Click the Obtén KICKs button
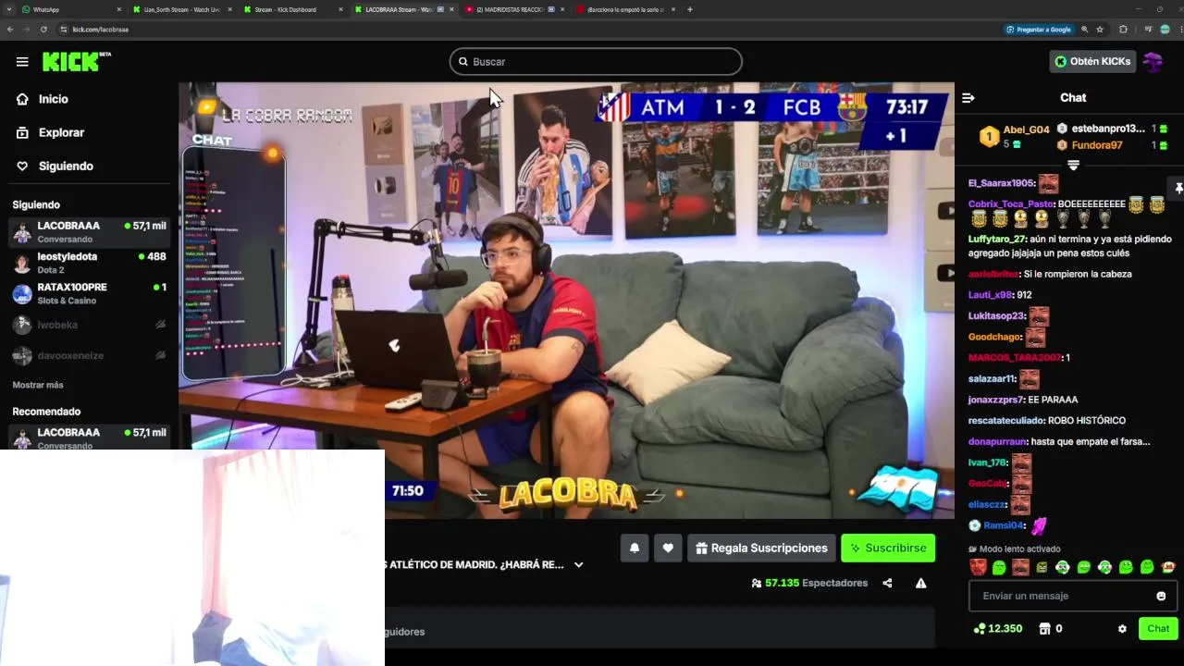Screen dimensions: 1184x666 [1093, 61]
